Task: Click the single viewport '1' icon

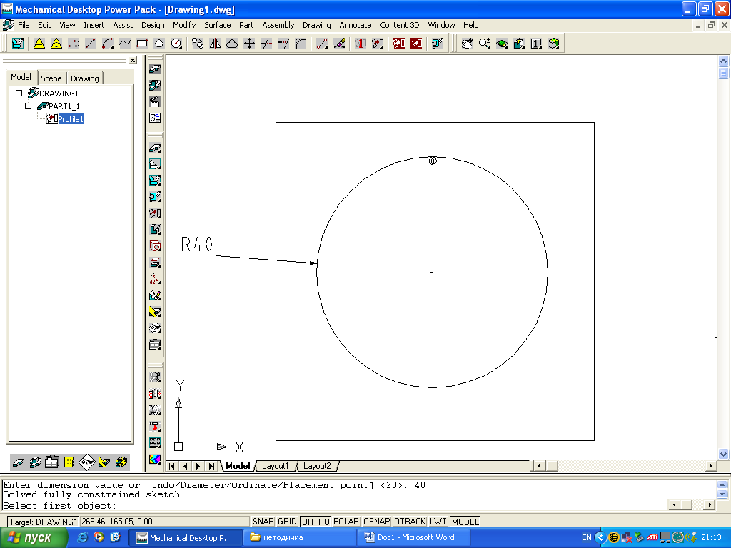Action: click(536, 44)
